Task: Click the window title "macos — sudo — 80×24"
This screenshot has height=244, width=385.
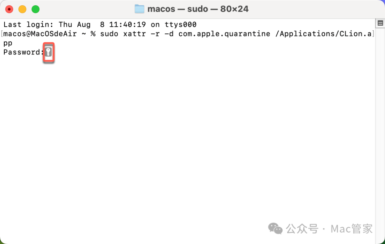Action: point(198,9)
